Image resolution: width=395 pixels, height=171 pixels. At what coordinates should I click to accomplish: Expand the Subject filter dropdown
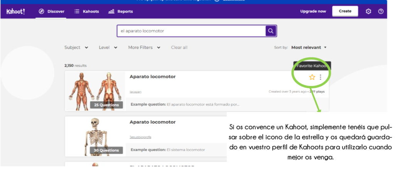point(76,47)
